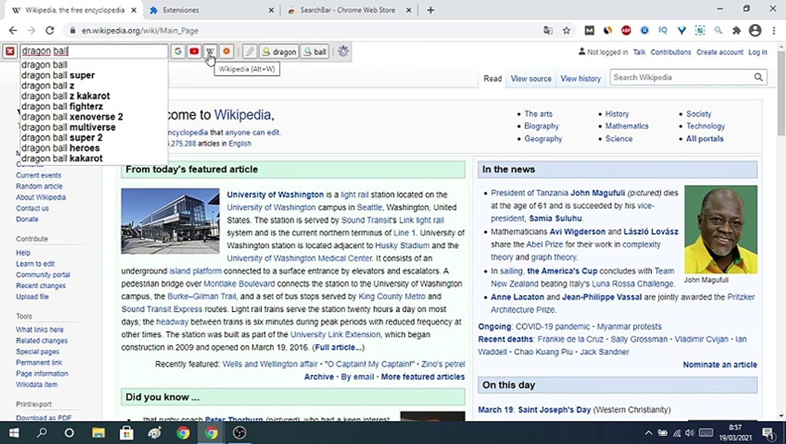Open Special pages sidebar link
Image resolution: width=786 pixels, height=444 pixels.
coord(38,351)
